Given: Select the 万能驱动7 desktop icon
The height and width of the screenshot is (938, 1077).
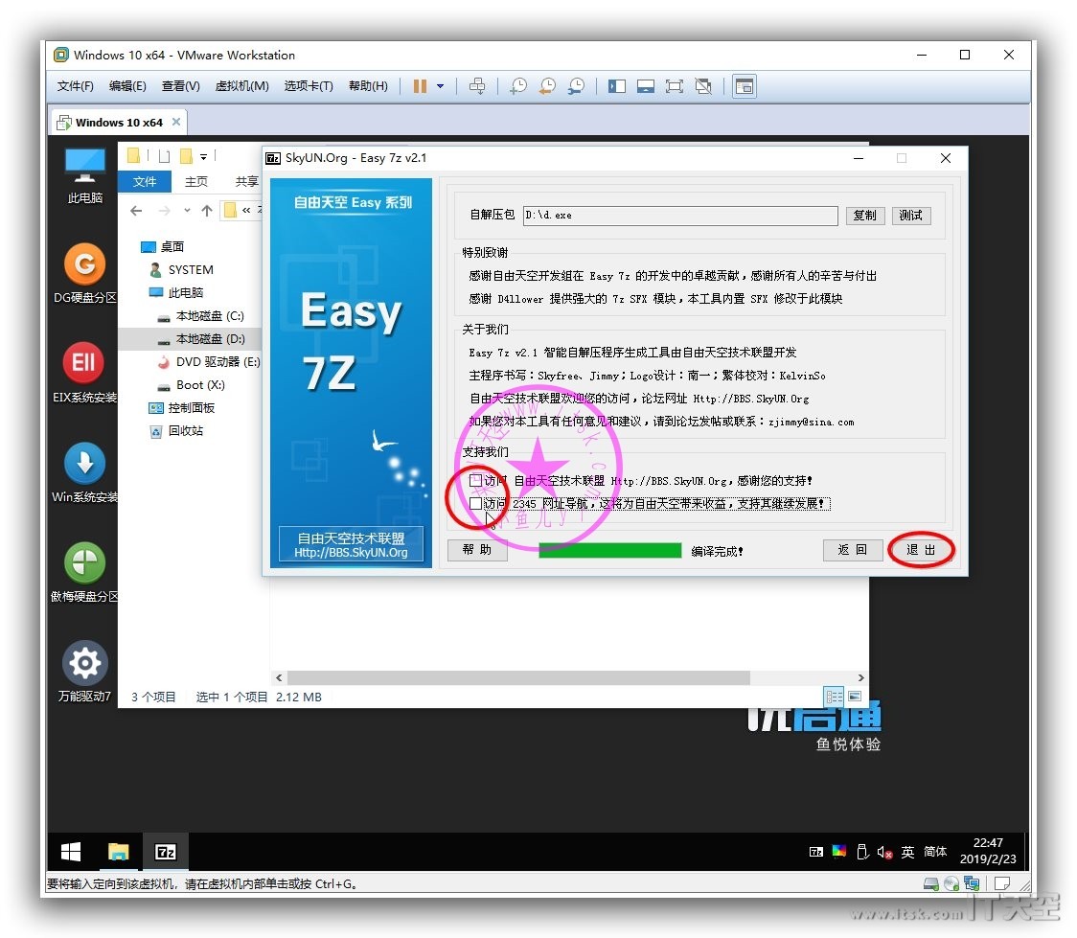Looking at the screenshot, I should [x=84, y=672].
